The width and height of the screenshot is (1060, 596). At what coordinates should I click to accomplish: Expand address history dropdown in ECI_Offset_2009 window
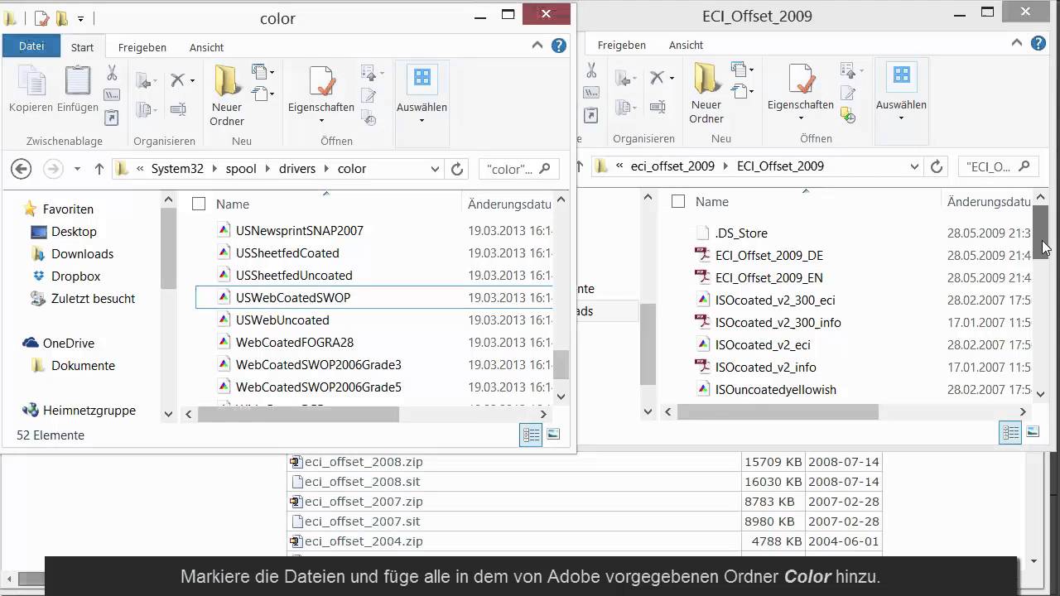[914, 166]
